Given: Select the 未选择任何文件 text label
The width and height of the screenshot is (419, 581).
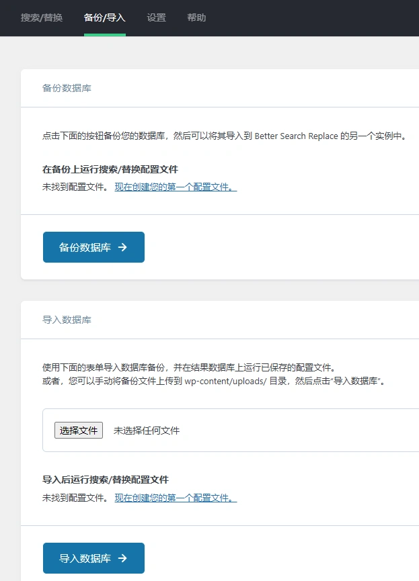Looking at the screenshot, I should tap(146, 431).
